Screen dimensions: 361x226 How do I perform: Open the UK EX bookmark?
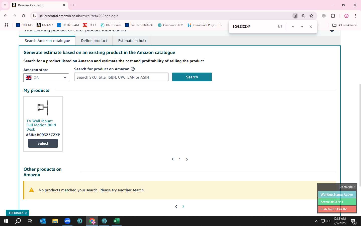[90, 25]
